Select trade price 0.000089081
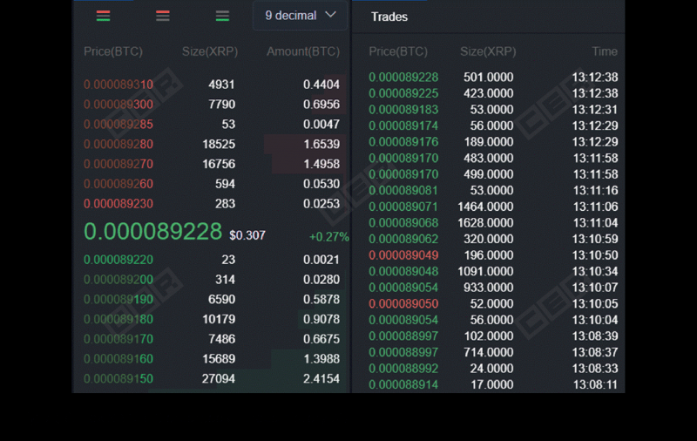The height and width of the screenshot is (441, 697). click(403, 191)
